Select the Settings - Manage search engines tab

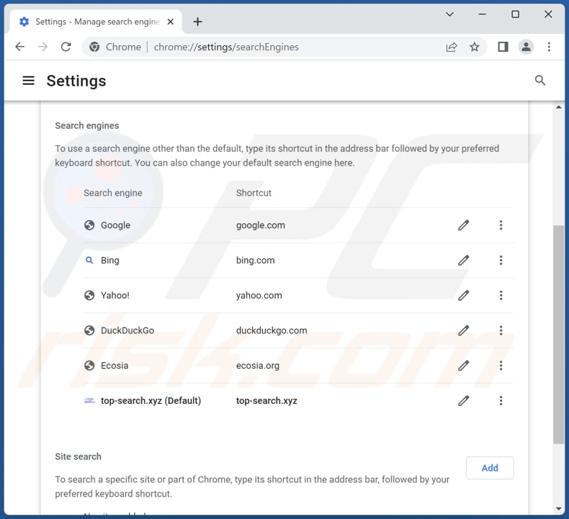(97, 22)
